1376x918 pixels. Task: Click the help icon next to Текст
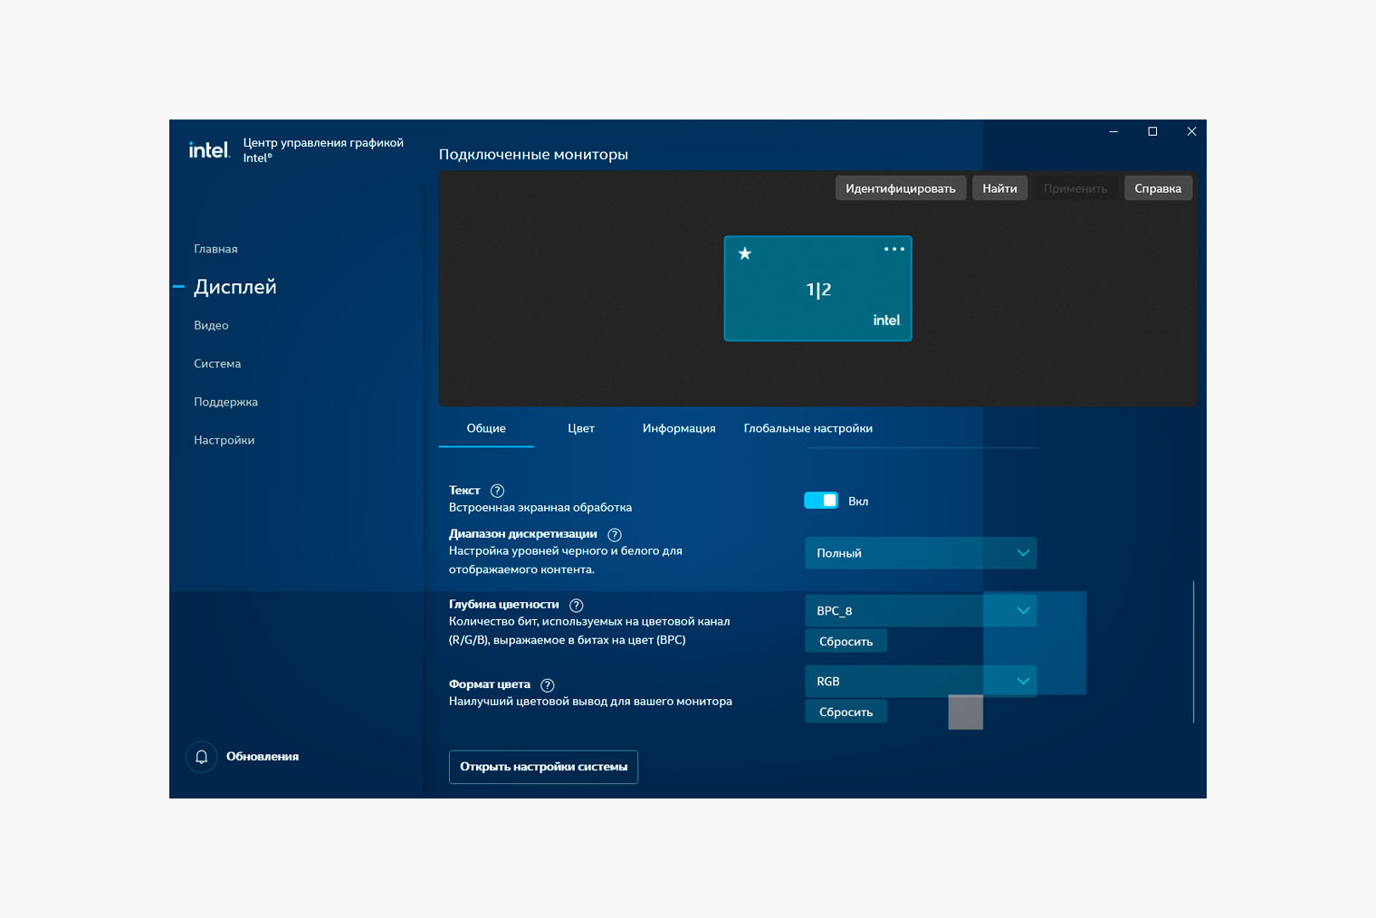(497, 491)
